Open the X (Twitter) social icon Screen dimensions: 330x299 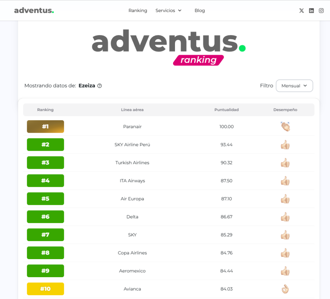(301, 11)
